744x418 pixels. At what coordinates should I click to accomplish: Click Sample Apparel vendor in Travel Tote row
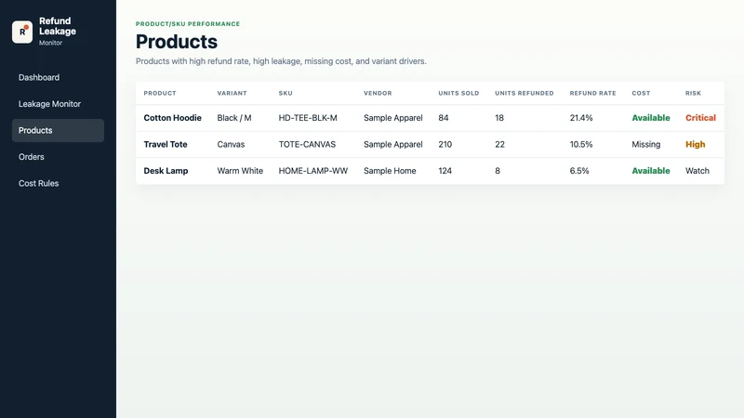coord(393,145)
